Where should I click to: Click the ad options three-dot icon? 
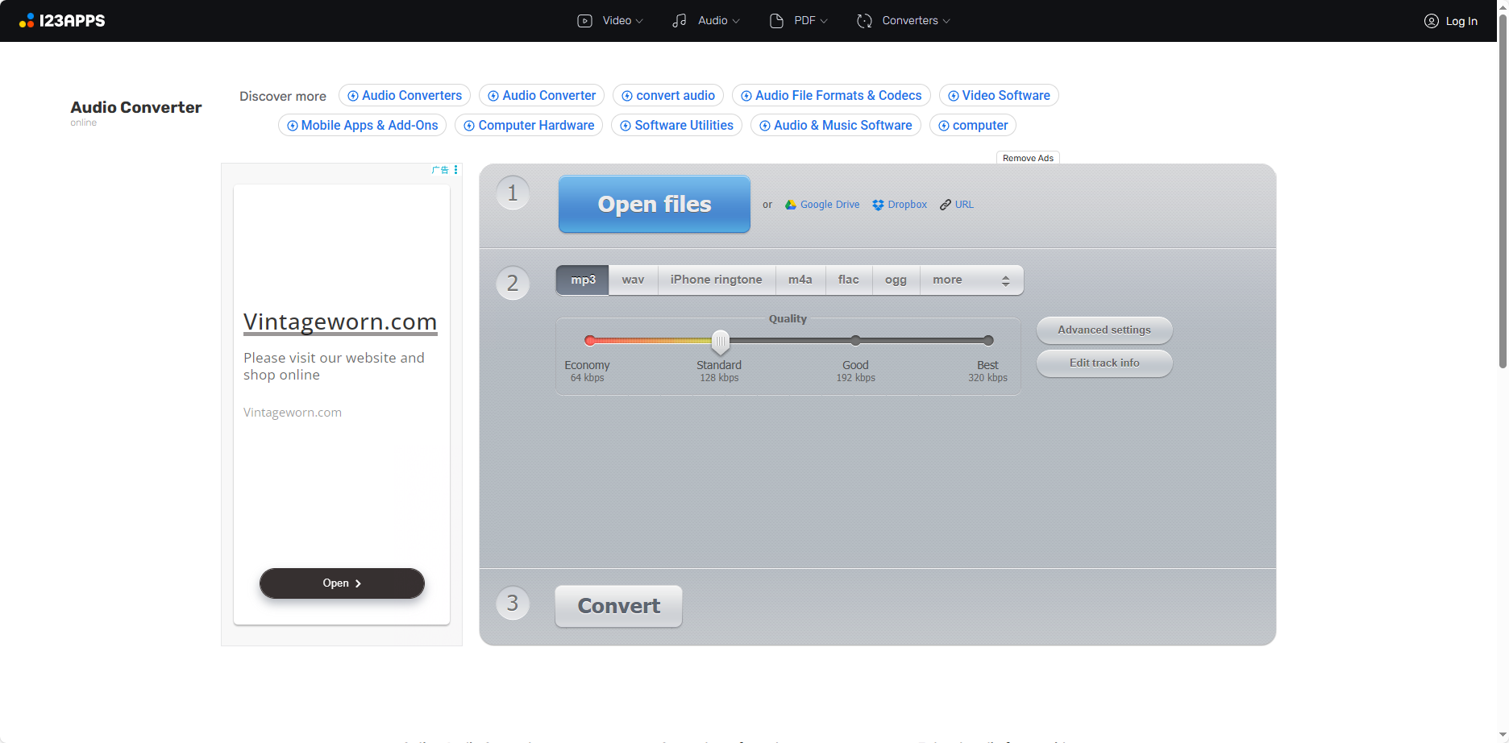pyautogui.click(x=456, y=170)
